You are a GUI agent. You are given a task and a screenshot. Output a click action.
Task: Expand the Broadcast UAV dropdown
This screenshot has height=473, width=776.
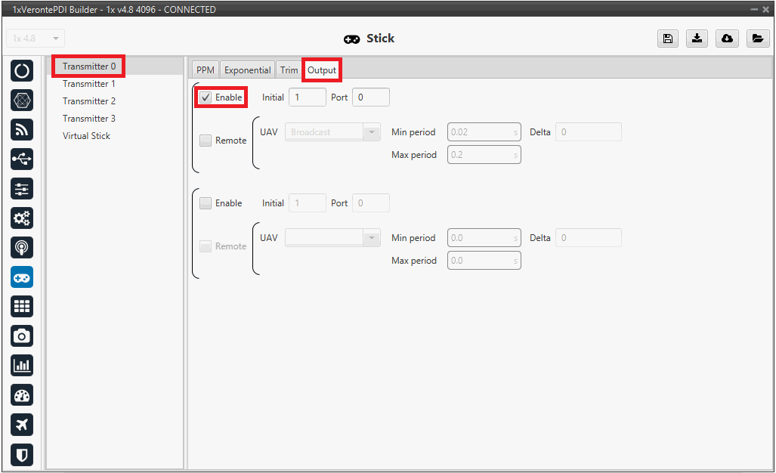pos(332,132)
